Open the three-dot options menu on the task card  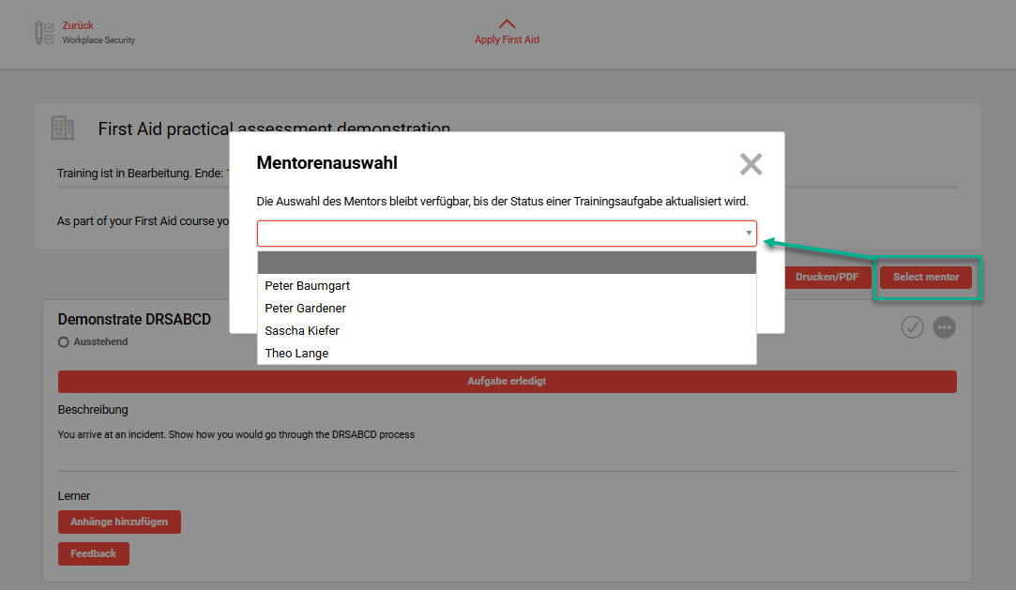pyautogui.click(x=944, y=326)
